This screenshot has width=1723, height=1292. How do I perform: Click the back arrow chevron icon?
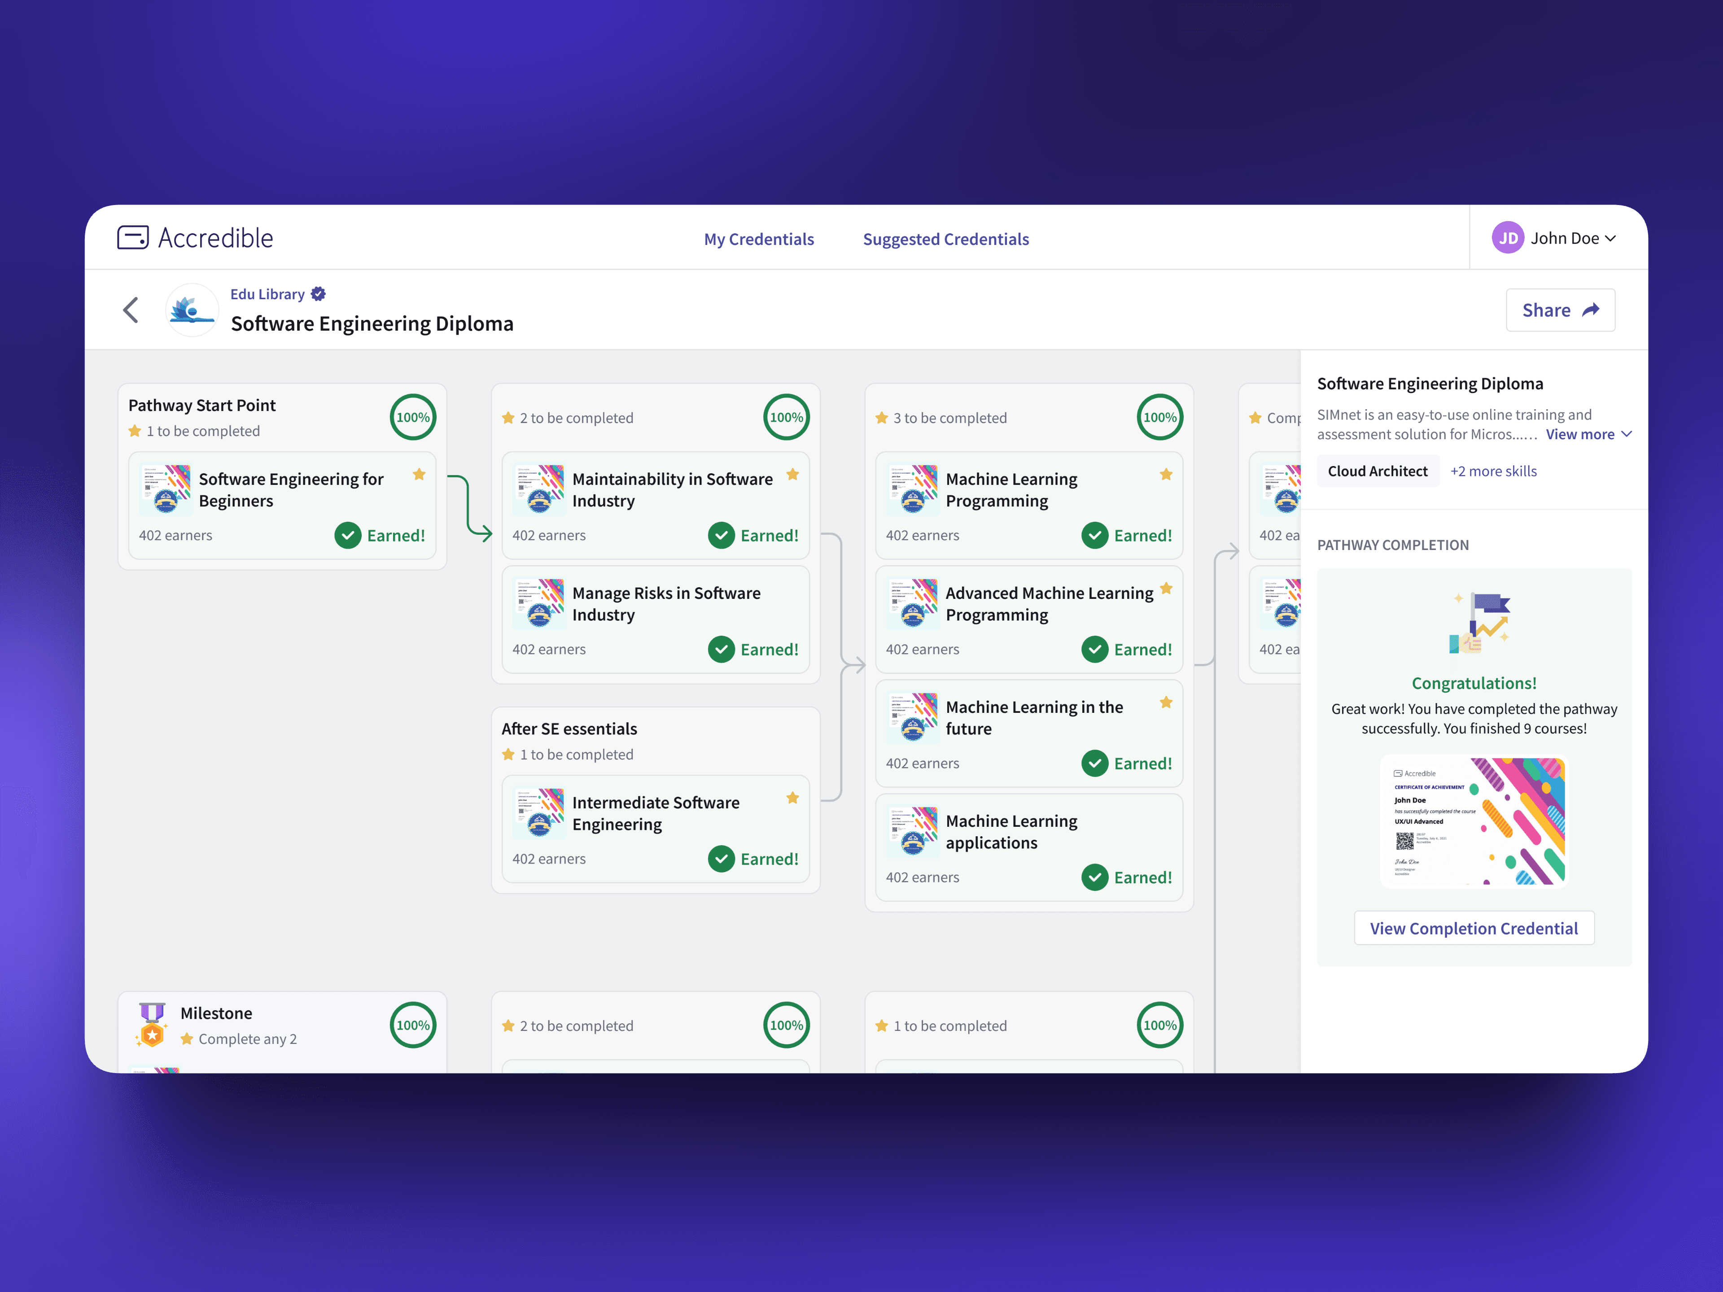pyautogui.click(x=131, y=310)
